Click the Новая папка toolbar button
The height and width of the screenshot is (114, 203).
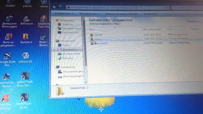coord(151,14)
